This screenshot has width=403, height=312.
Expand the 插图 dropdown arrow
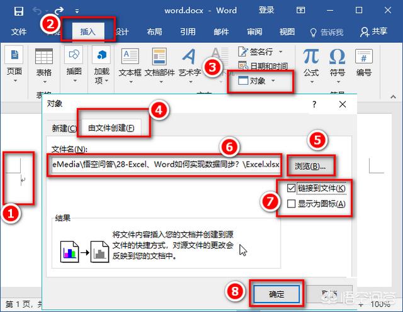pyautogui.click(x=75, y=81)
